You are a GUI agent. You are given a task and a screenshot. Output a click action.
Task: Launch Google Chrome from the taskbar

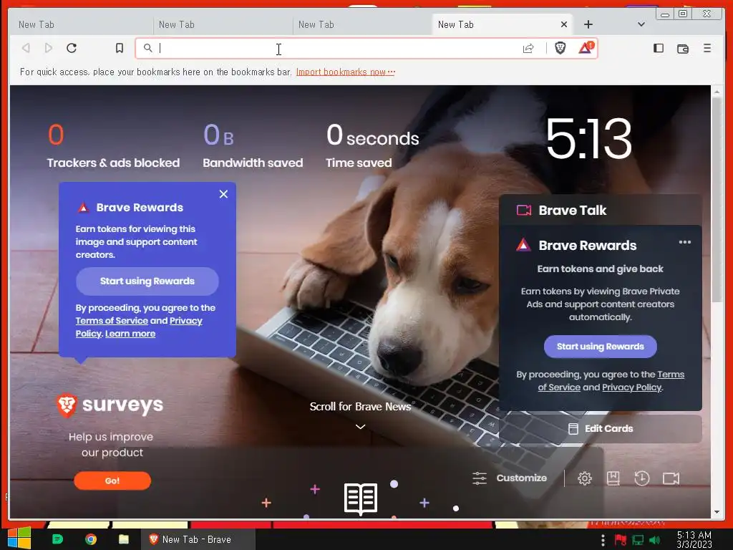[x=91, y=539]
